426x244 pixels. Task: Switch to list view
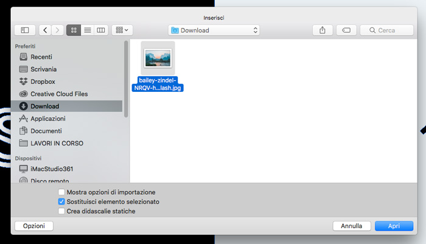click(x=88, y=30)
